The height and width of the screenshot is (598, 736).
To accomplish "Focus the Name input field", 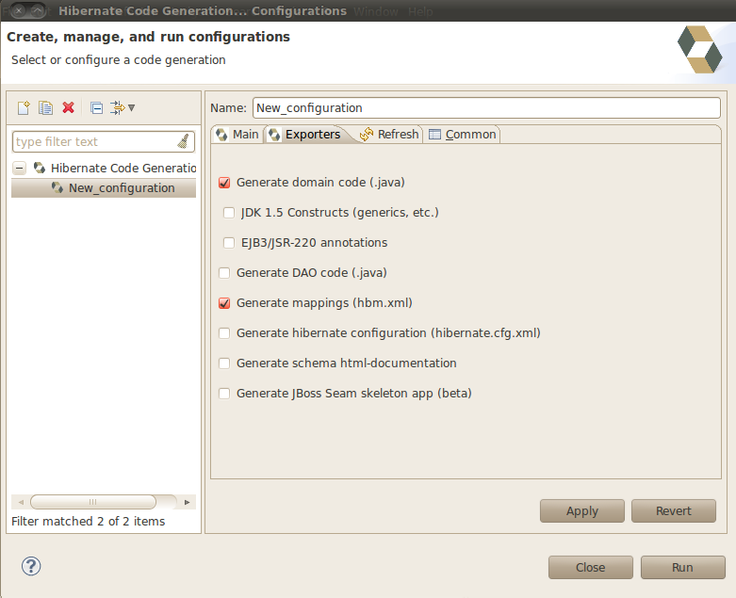I will click(486, 108).
